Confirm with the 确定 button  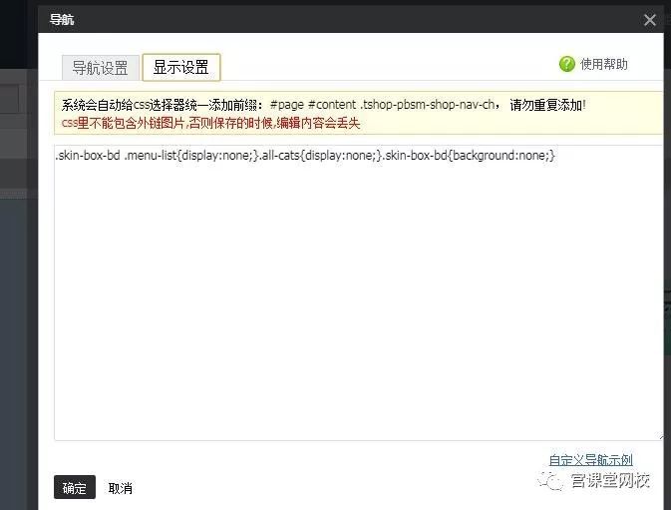click(75, 487)
